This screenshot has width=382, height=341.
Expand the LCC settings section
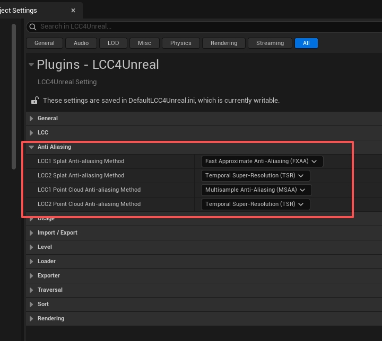(x=31, y=133)
